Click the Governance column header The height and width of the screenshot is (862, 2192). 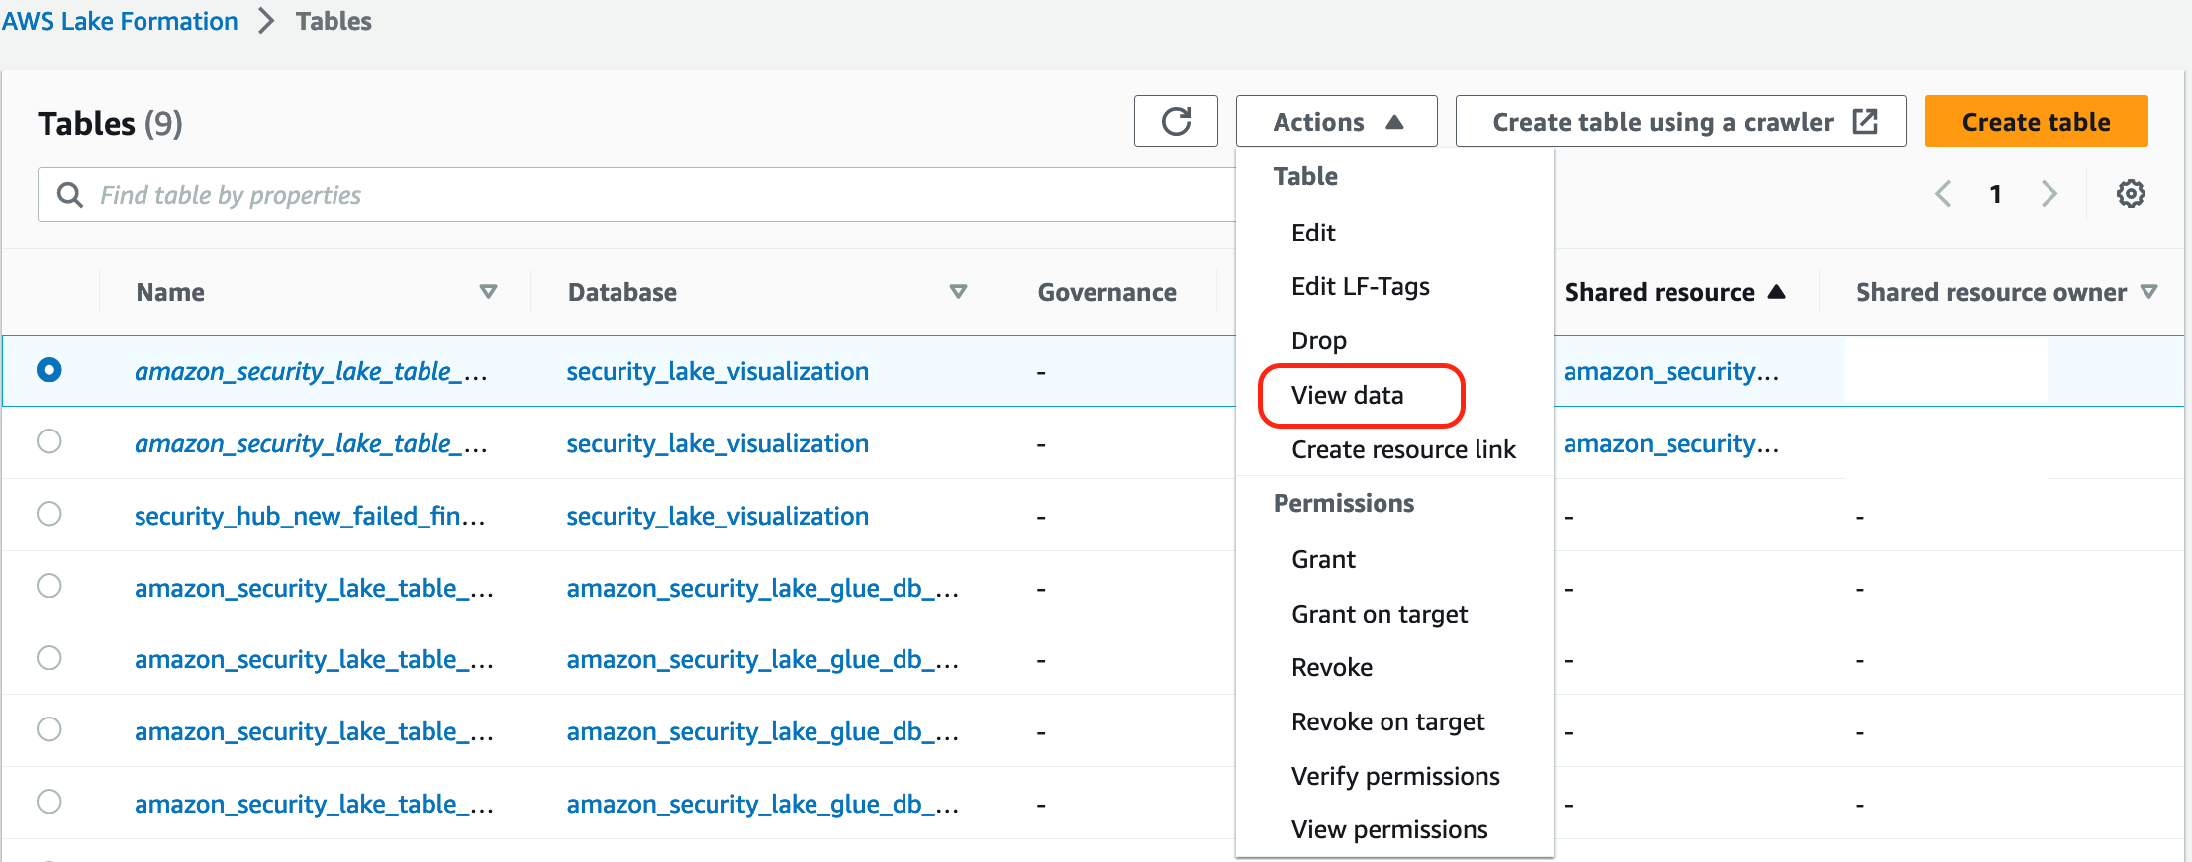[x=1106, y=292]
